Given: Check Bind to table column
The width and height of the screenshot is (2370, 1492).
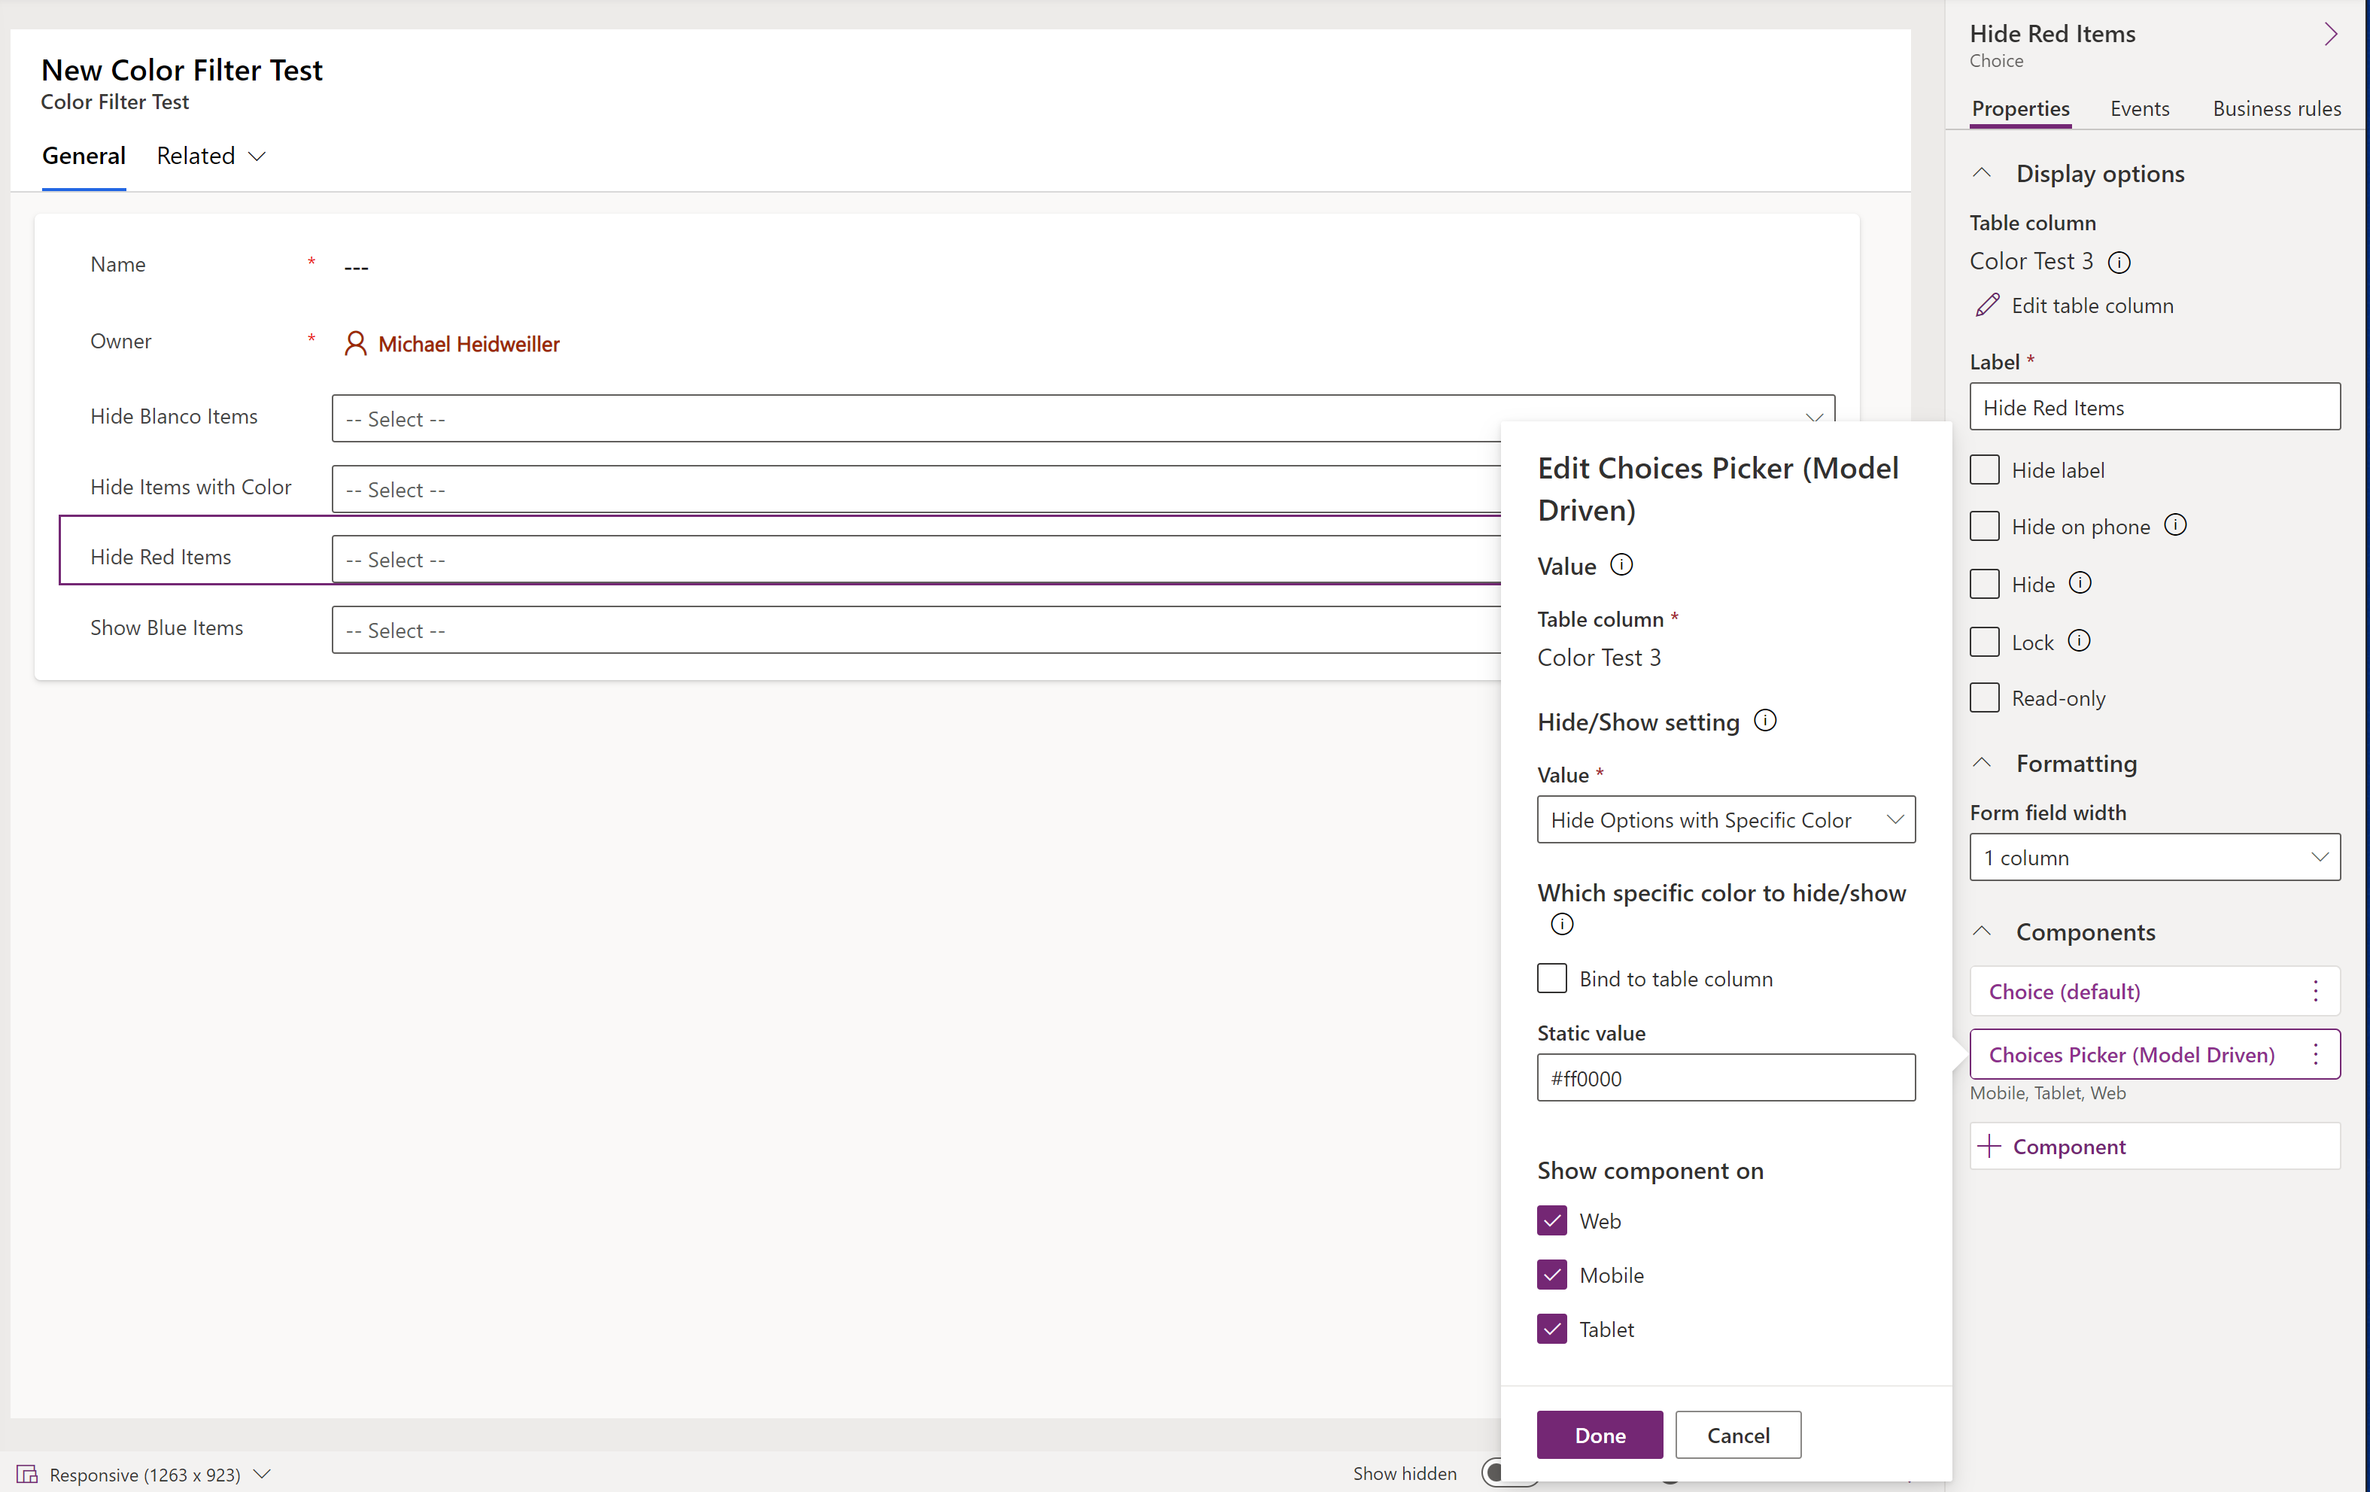Looking at the screenshot, I should point(1551,977).
